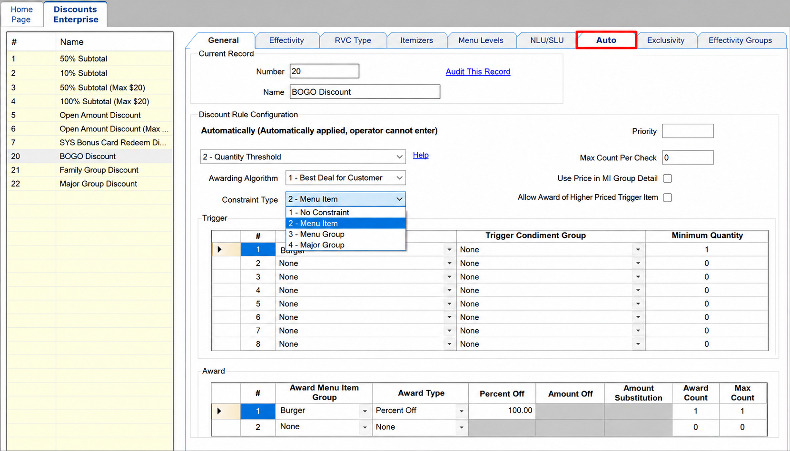Click the Percent Off value 100.00 cell
This screenshot has height=451, width=790.
pos(502,411)
